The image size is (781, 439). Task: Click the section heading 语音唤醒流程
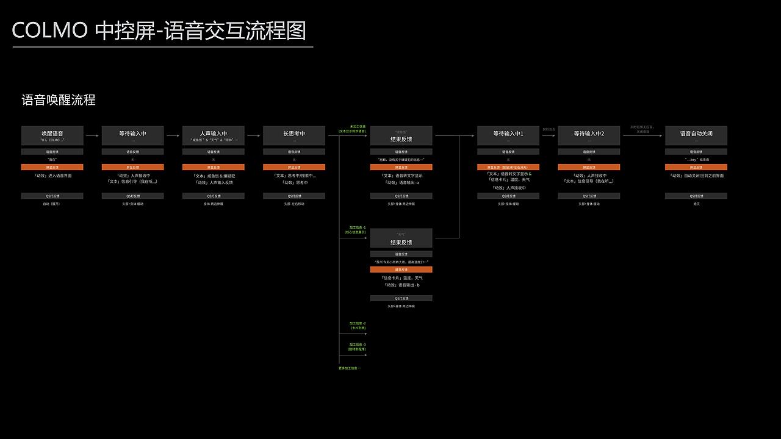click(59, 100)
